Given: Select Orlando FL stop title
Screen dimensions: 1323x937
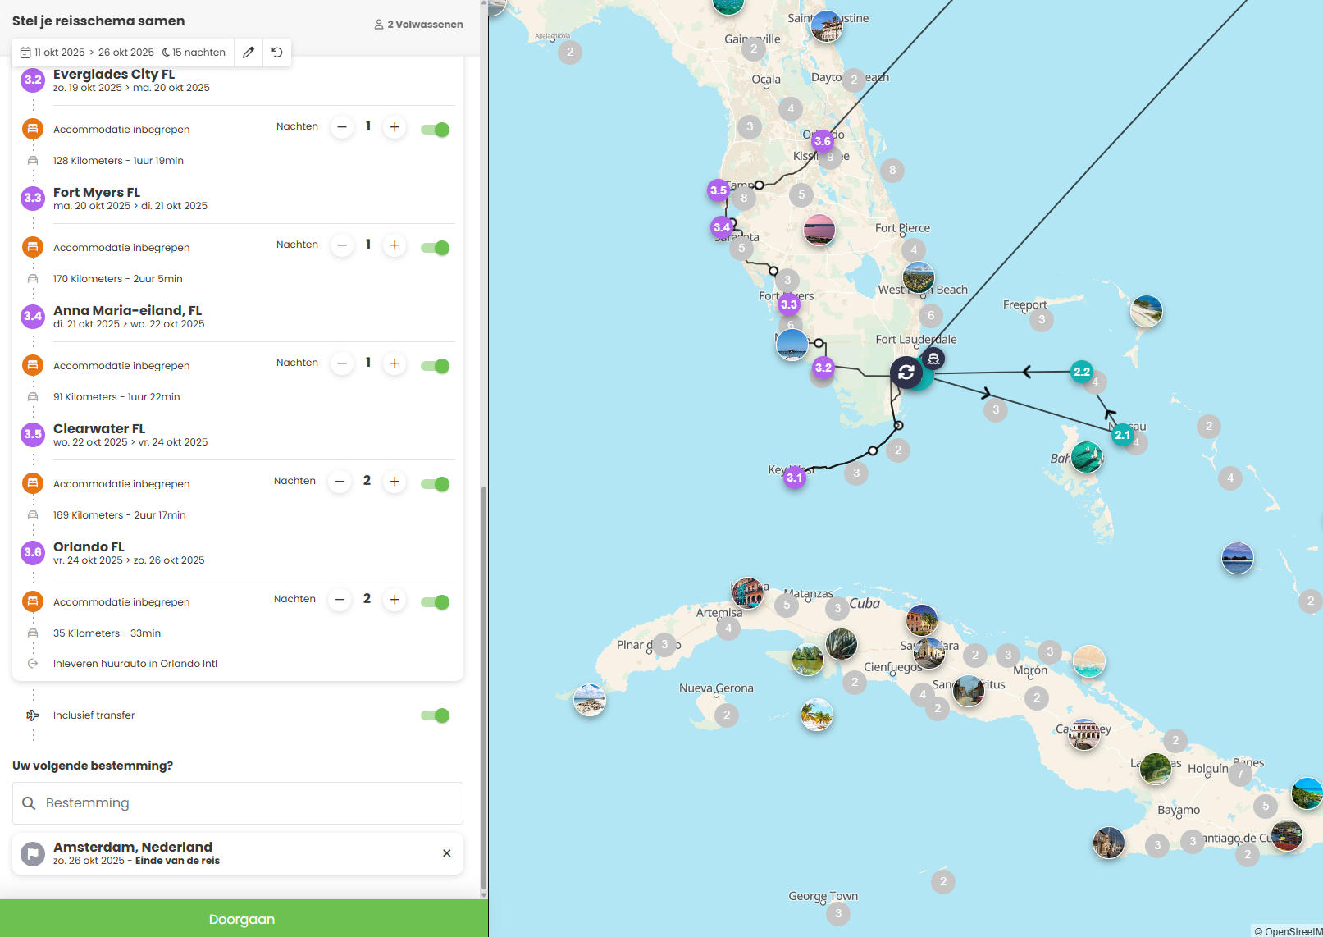Looking at the screenshot, I should click(x=89, y=546).
